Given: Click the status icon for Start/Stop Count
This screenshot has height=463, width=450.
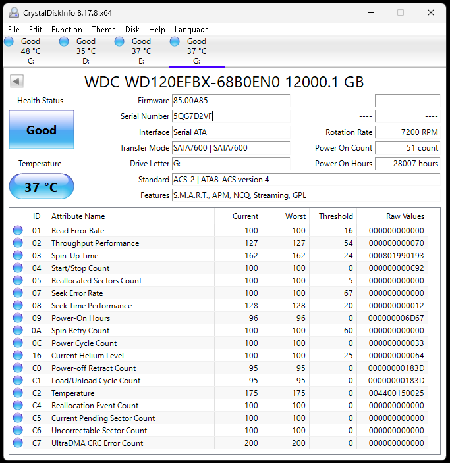Looking at the screenshot, I should 18,268.
